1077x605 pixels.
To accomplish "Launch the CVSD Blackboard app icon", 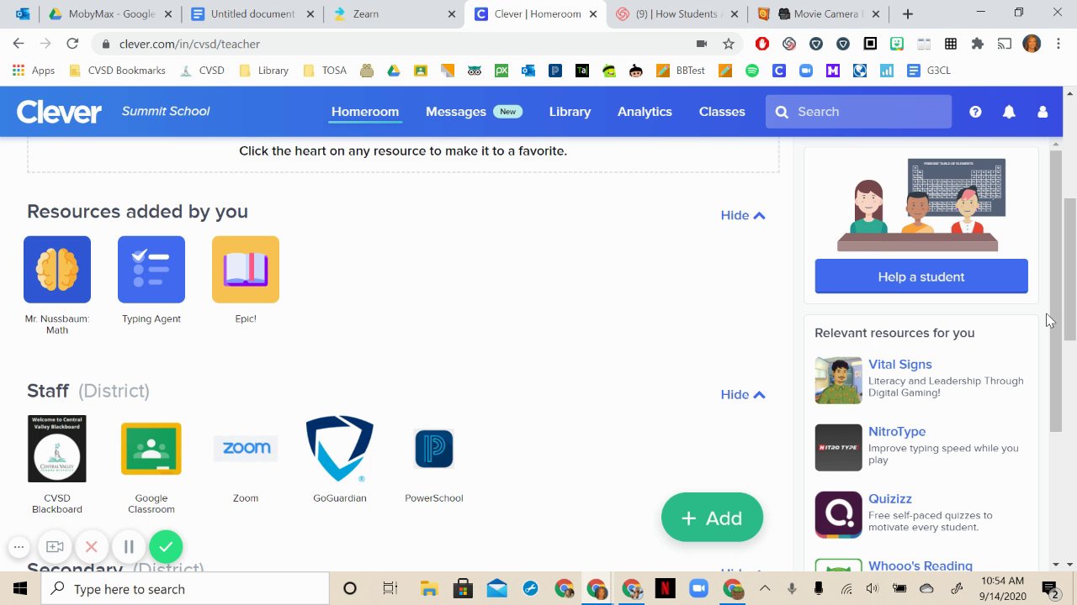I will (57, 449).
